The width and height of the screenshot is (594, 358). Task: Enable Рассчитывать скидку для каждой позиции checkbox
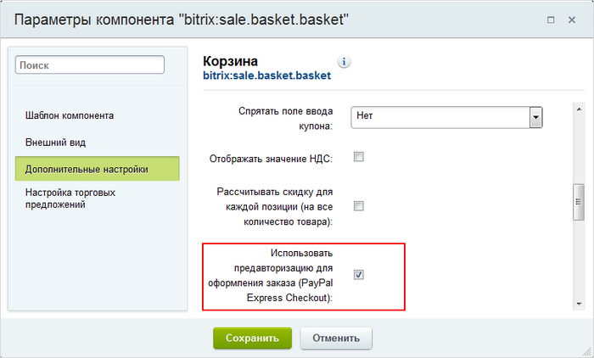coord(358,206)
